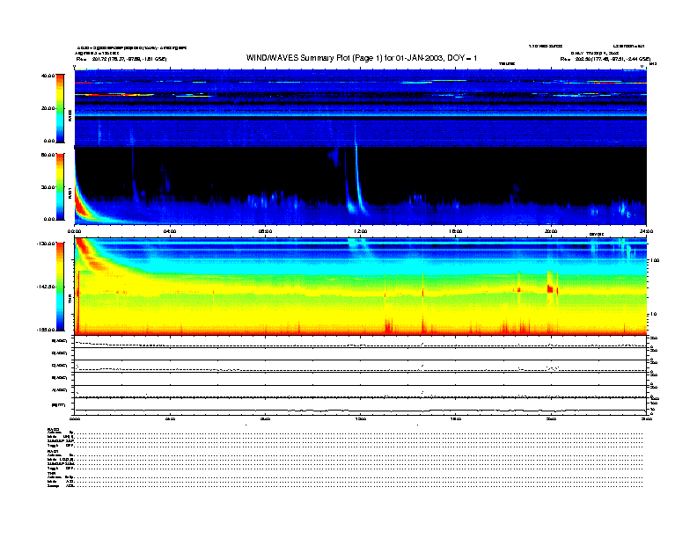Click the TNR spectrogram panel
Screen dimensions: 697x538
click(361, 286)
